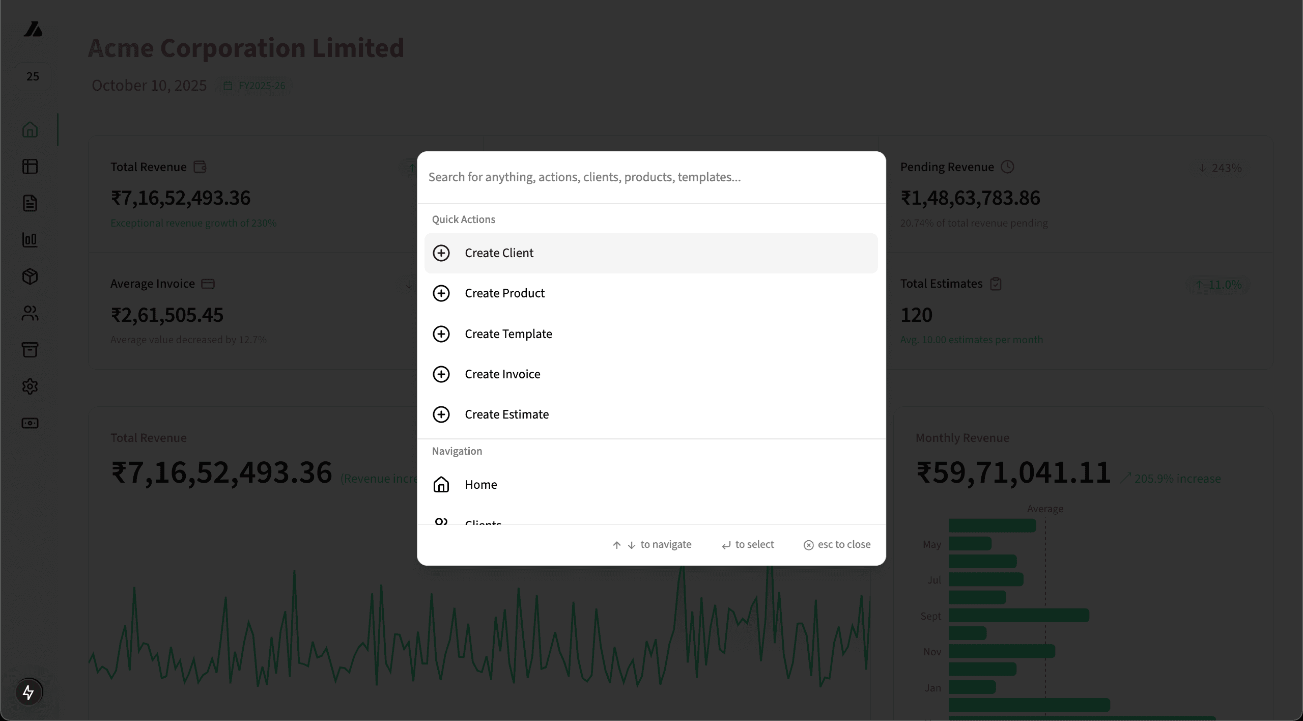
Task: Open the archive box sidebar icon
Action: click(30, 350)
